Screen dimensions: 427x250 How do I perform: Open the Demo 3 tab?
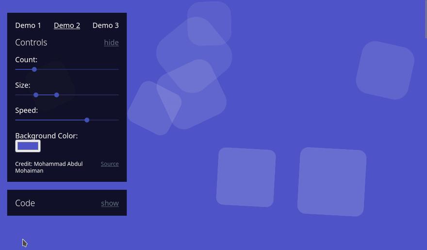coord(106,25)
